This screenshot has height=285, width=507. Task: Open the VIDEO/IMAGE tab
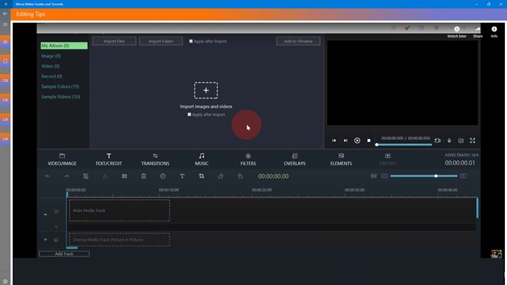point(62,159)
